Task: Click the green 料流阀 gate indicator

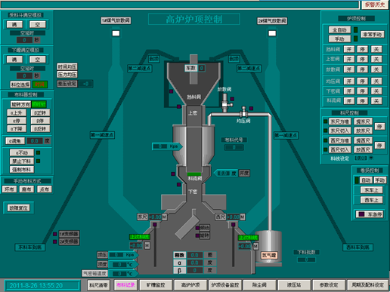Action: 194,174
